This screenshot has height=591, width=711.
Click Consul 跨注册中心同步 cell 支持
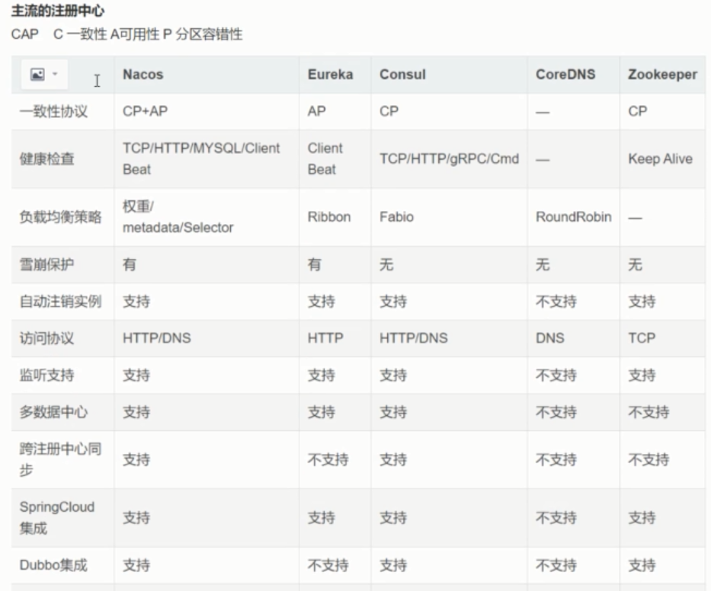pos(393,460)
